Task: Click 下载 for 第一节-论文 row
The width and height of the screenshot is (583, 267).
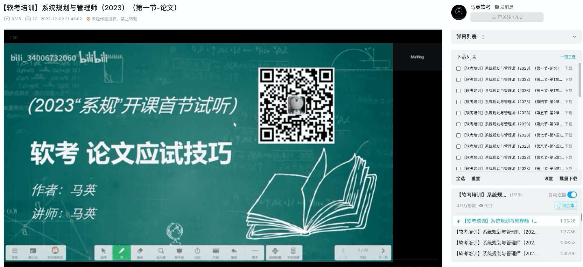Action: (568, 68)
